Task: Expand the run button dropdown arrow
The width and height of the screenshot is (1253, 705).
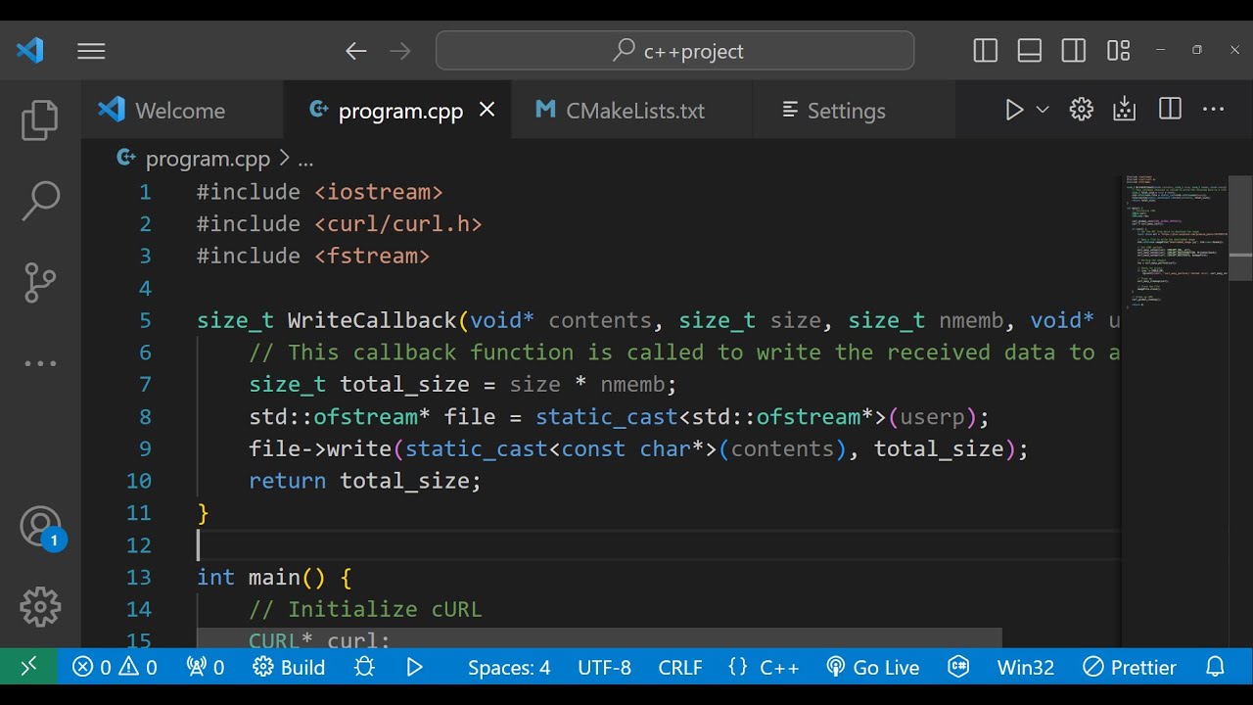Action: [1043, 110]
